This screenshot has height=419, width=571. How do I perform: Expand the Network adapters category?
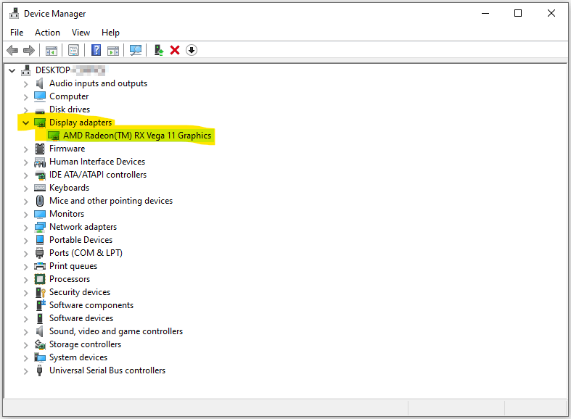(x=25, y=228)
